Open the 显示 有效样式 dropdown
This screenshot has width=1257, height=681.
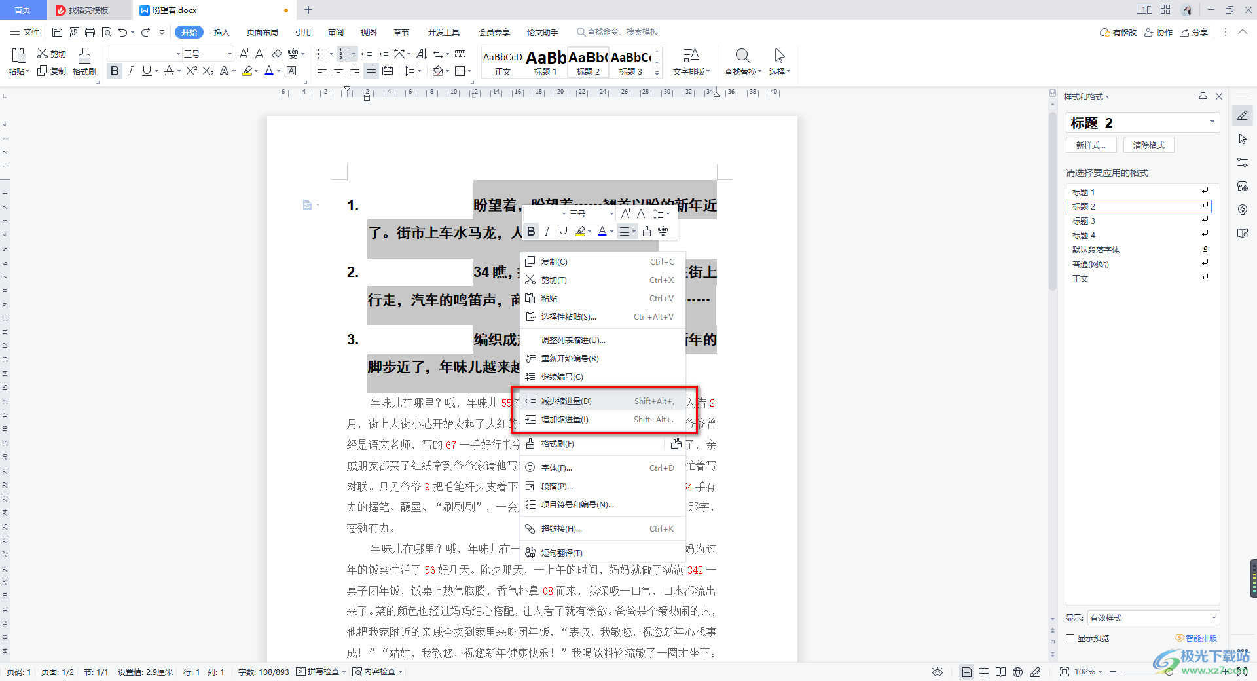pyautogui.click(x=1153, y=618)
